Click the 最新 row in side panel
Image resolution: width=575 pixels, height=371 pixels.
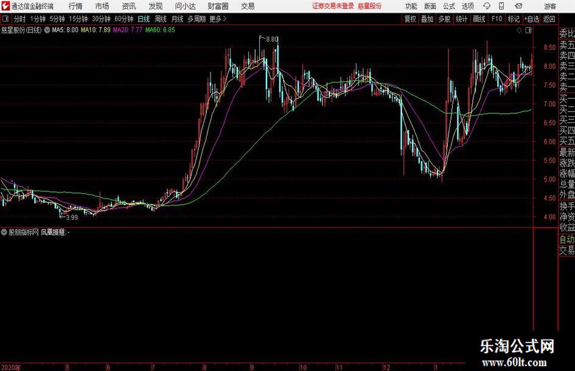point(566,152)
